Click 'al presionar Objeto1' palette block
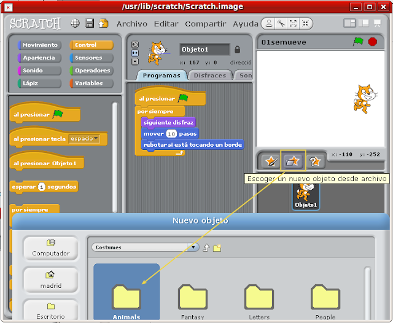Screen dimensions: 393x323 coord(47,161)
